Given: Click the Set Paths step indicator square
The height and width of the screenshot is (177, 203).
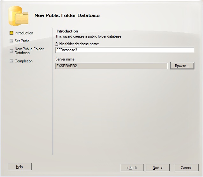Looking at the screenshot, I should (x=11, y=41).
